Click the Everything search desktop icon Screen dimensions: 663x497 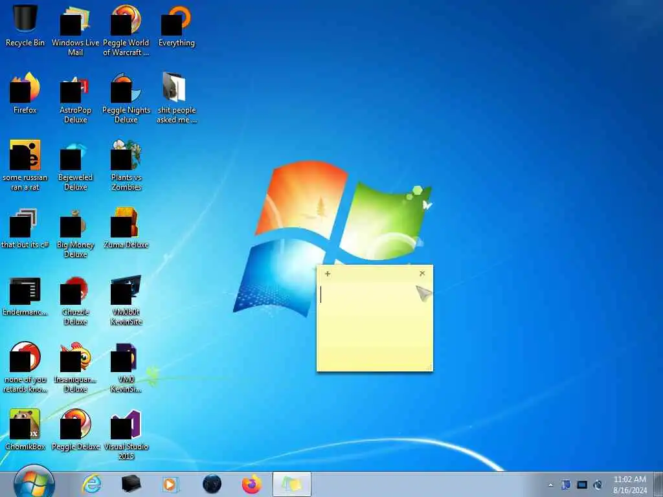(176, 25)
